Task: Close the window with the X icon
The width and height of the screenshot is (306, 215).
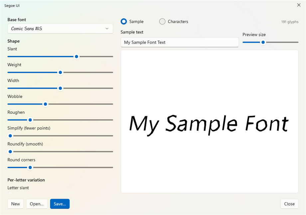Action: pyautogui.click(x=299, y=5)
